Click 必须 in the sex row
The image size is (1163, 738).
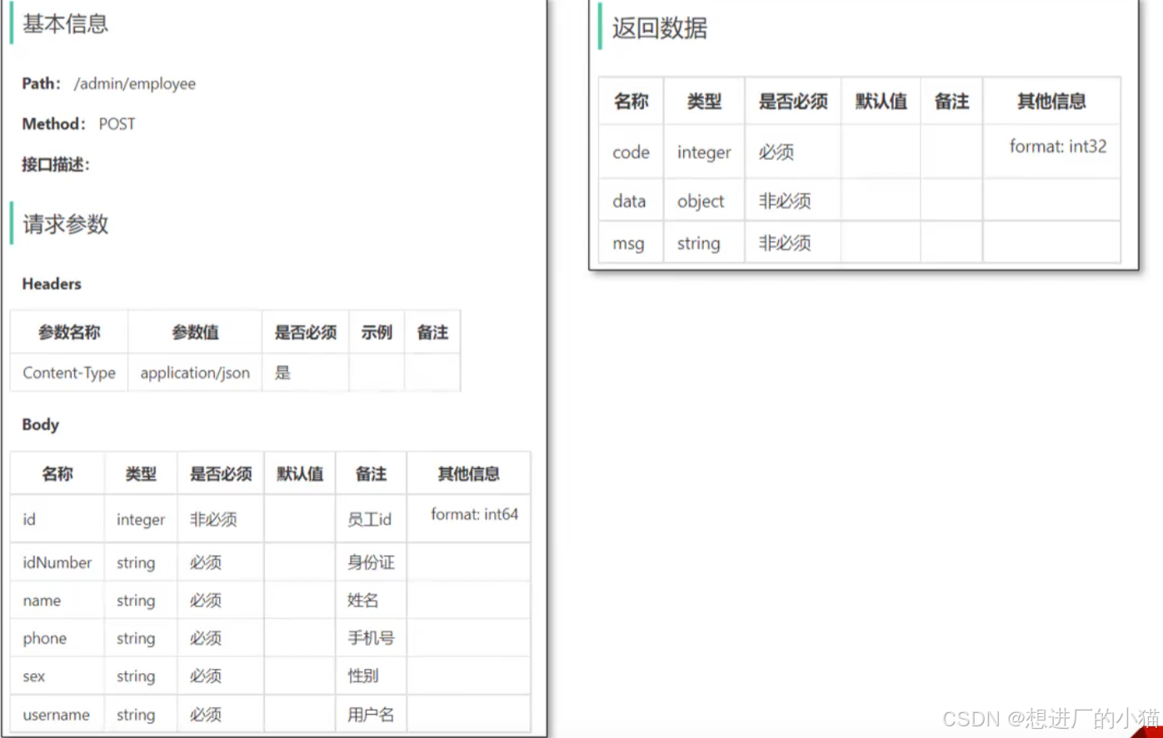click(221, 676)
